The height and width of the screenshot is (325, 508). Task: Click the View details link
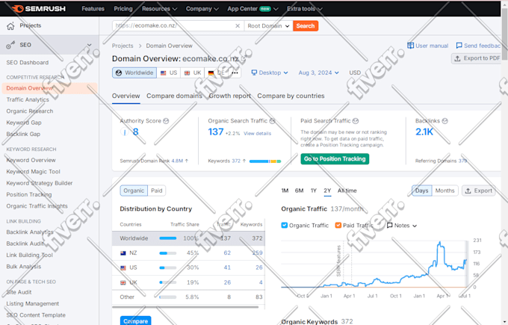coord(258,134)
